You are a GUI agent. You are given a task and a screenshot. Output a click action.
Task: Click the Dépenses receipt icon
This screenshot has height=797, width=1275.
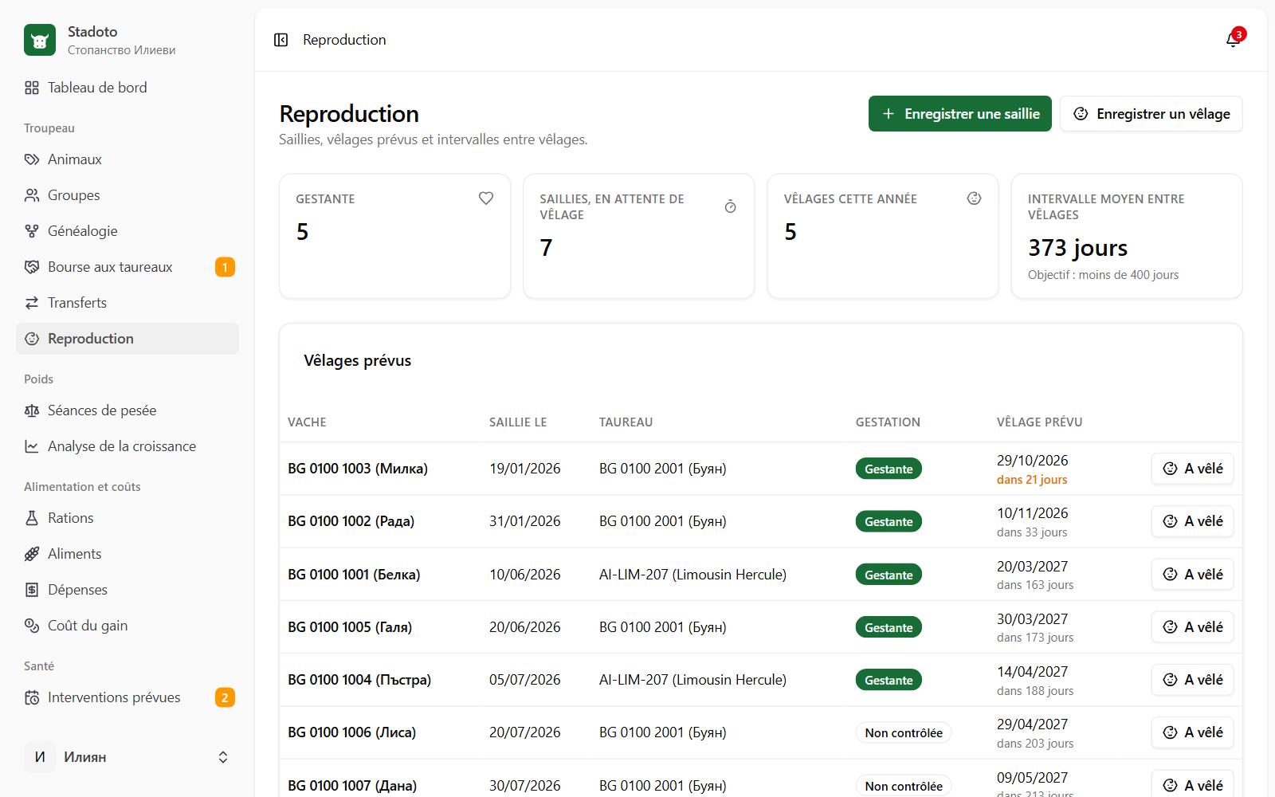[32, 590]
